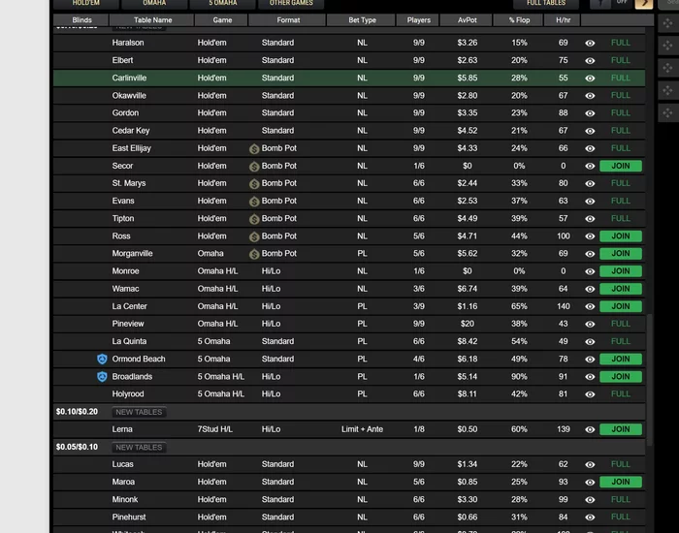Sort by Format column header

pyautogui.click(x=287, y=20)
